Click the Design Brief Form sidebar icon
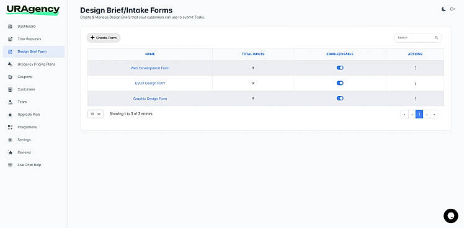The width and height of the screenshot is (464, 228). [11, 52]
